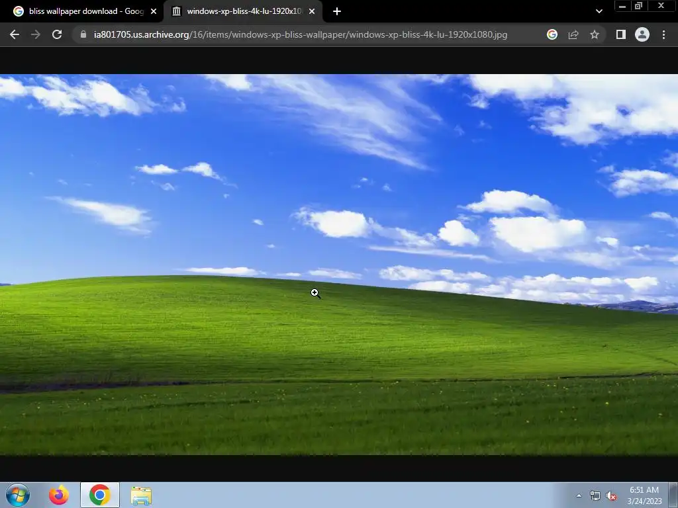Expand the tab search chevron
This screenshot has width=678, height=508.
pos(599,11)
